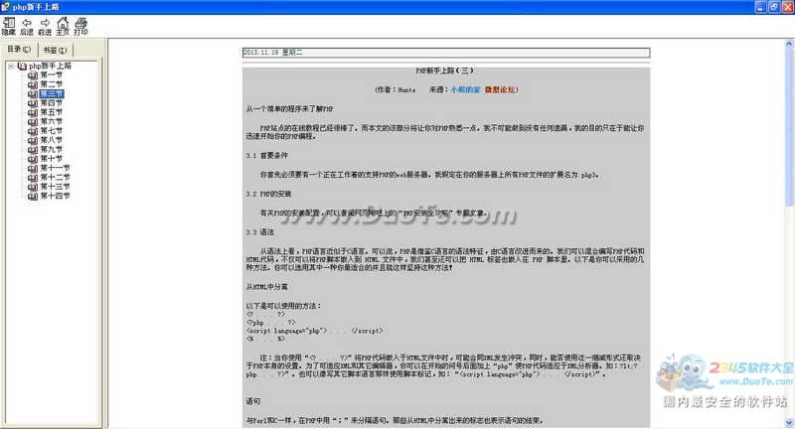Screen dimensions: 795x429
Task: Click the vertical scrollbar thumb
Action: [x=789, y=128]
